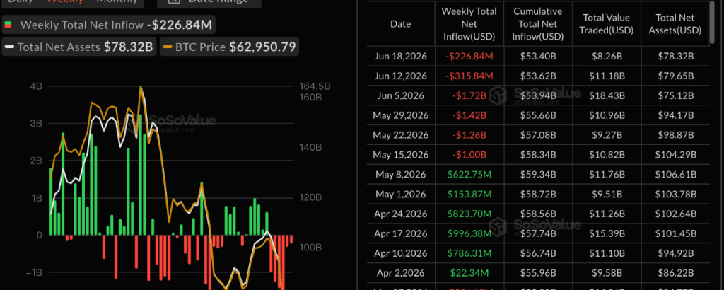Click the $18.43B value traded cell
Image resolution: width=724 pixels, height=290 pixels.
pyautogui.click(x=606, y=95)
